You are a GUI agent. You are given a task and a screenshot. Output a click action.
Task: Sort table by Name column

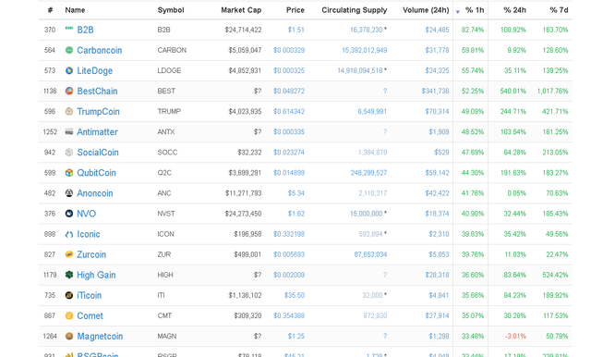[75, 10]
